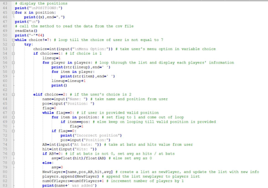Click 'NewPlayer=[name,pos,AB,hit,avg]' statement
The width and height of the screenshot is (268, 188).
[78, 172]
